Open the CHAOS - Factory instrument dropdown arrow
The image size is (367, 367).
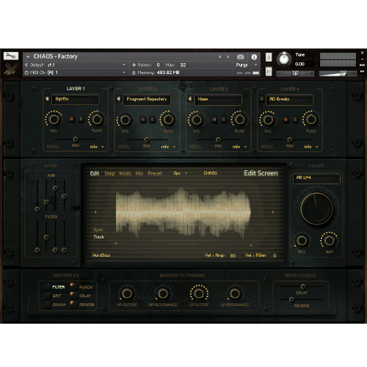pos(28,57)
